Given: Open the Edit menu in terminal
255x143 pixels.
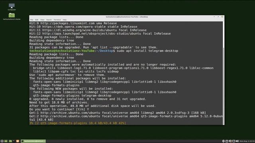Looking at the screenshot, I should point(37,20).
